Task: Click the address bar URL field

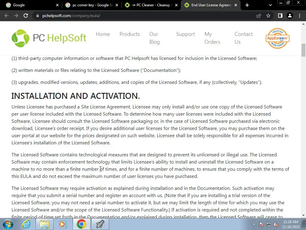Action: (144, 16)
